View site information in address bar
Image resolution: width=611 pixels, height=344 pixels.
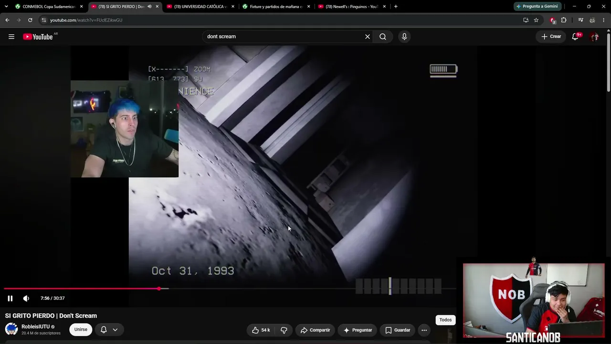(43, 20)
